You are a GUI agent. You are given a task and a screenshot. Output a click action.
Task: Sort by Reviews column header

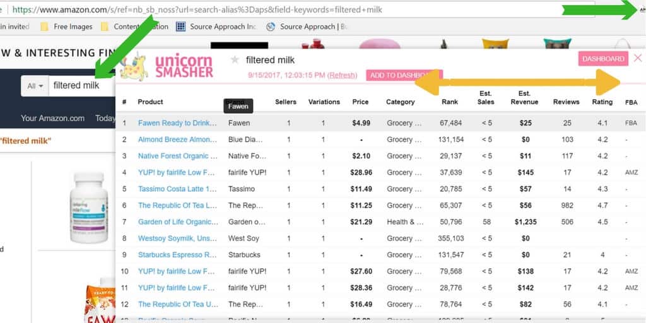[x=566, y=102]
